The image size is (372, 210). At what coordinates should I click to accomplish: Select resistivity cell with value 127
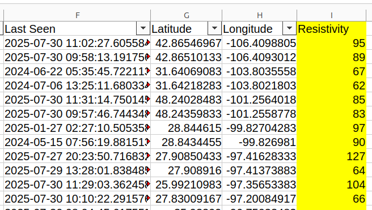pyautogui.click(x=331, y=156)
